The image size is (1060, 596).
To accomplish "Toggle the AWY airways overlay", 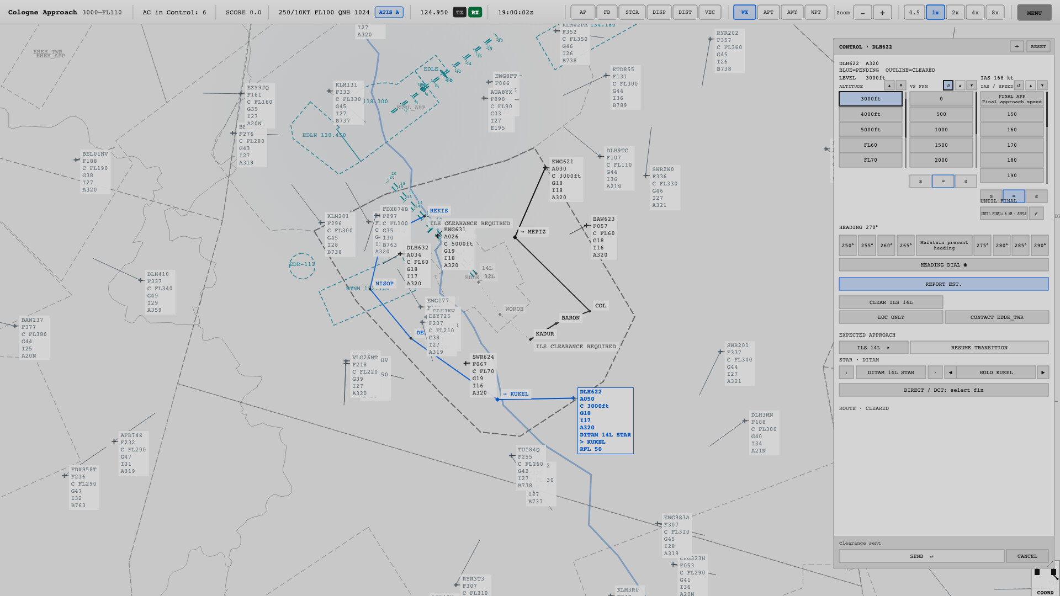I will [792, 12].
